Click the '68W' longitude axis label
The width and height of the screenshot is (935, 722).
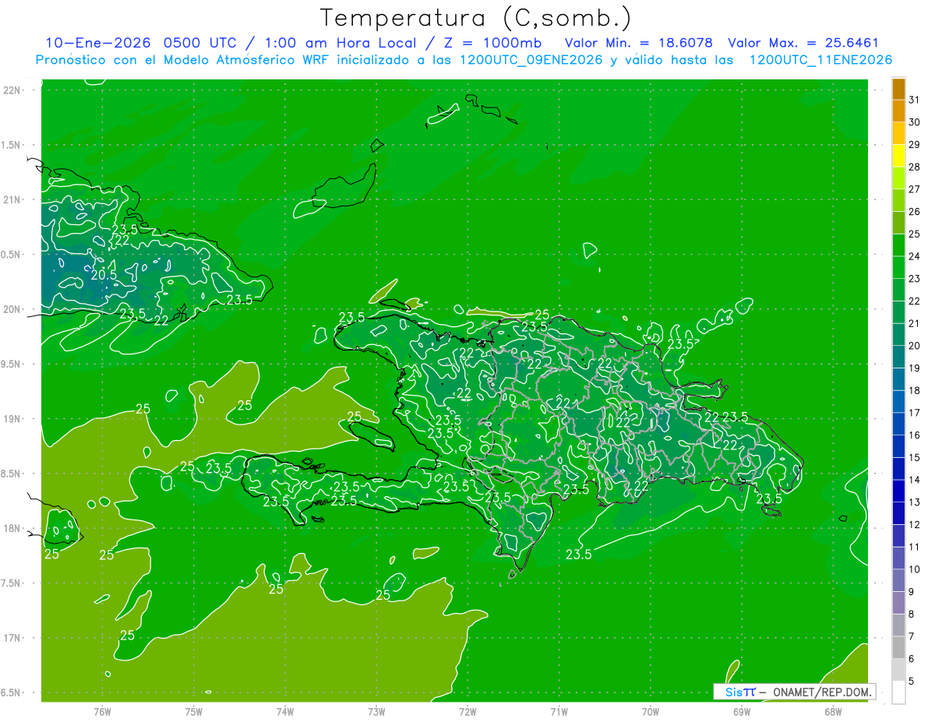pos(833,712)
